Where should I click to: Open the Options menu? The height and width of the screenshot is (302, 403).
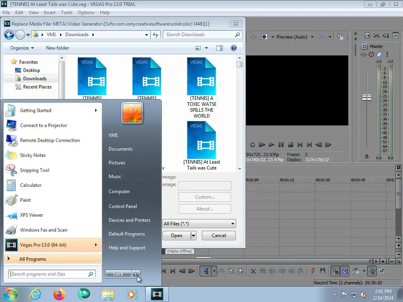[86, 13]
